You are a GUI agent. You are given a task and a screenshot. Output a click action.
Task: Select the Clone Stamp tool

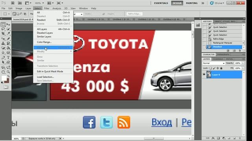click(x=3, y=43)
